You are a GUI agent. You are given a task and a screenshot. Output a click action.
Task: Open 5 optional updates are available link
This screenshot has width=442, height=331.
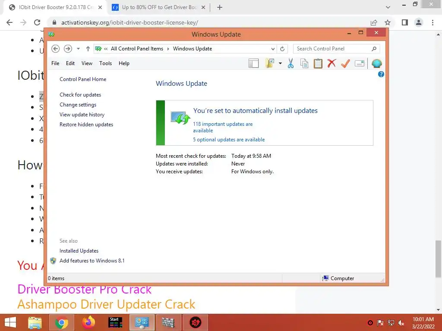229,140
